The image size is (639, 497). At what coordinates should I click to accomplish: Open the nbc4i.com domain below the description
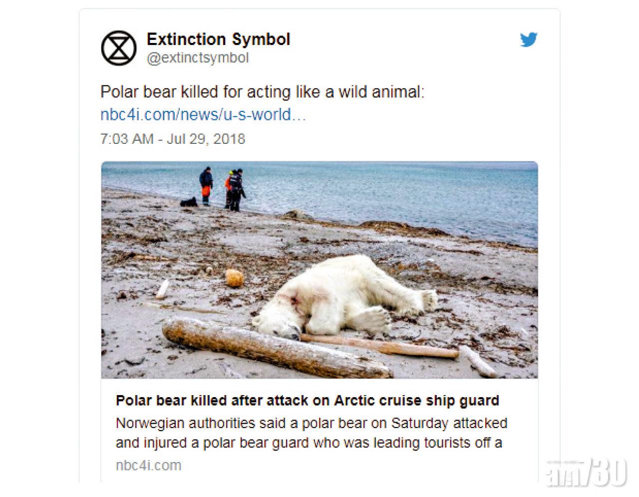point(148,466)
